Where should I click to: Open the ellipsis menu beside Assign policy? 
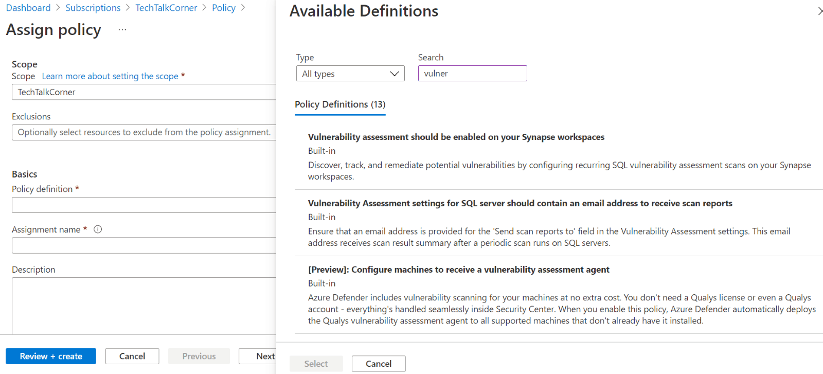point(122,30)
